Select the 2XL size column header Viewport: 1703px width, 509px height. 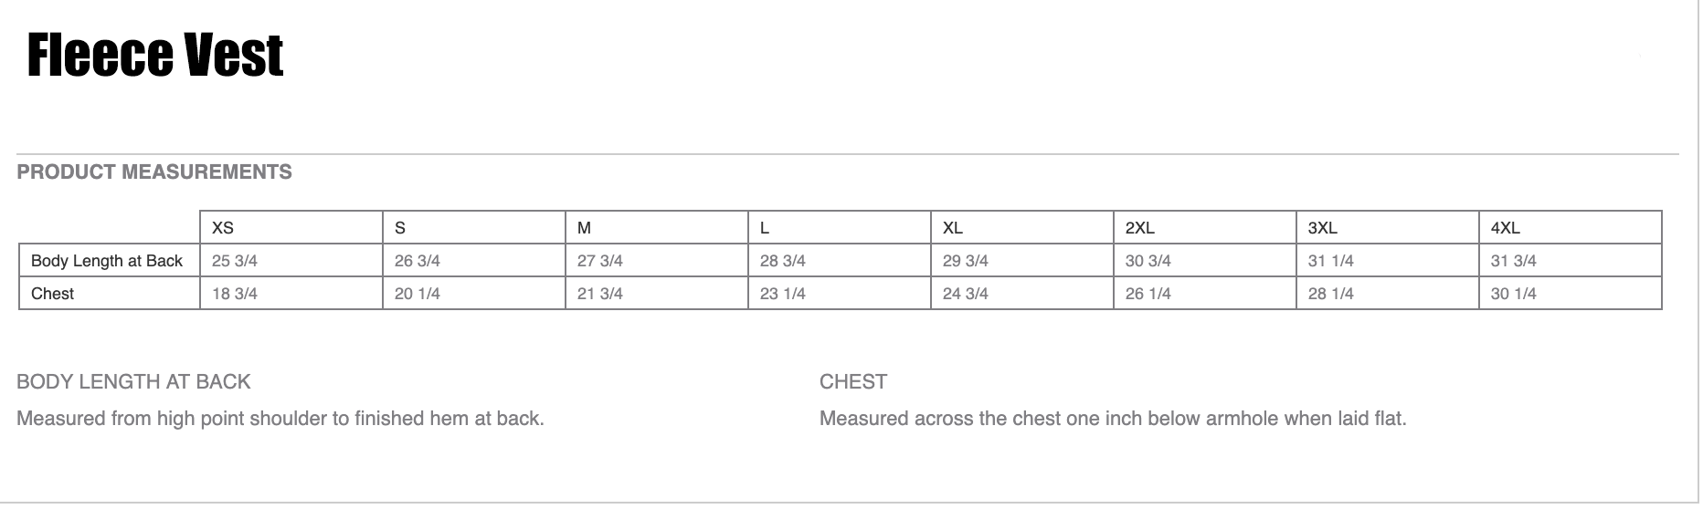1140,228
